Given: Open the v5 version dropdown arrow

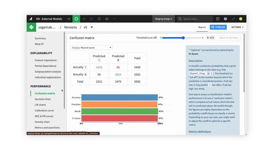Looking at the screenshot, I should tap(92, 27).
